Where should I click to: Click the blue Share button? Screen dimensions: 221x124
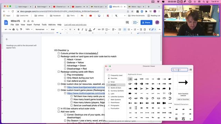click(146, 22)
